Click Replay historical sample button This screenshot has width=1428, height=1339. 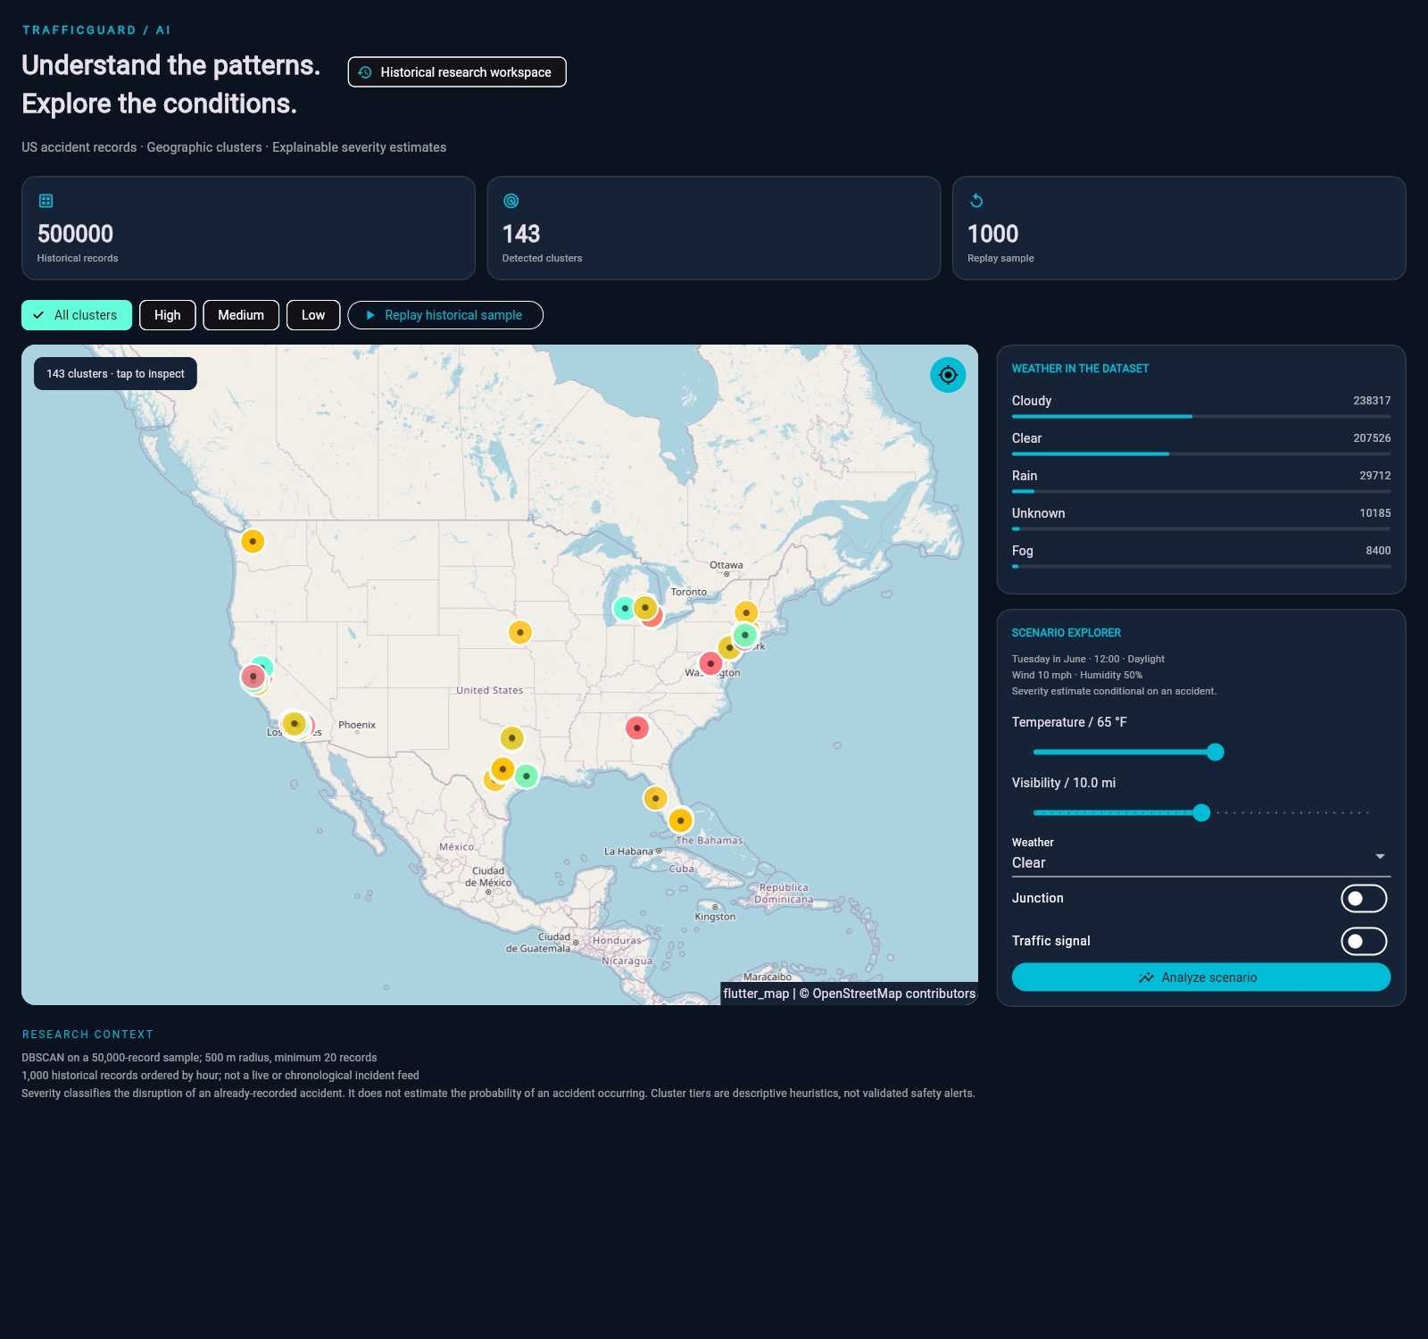click(x=445, y=315)
